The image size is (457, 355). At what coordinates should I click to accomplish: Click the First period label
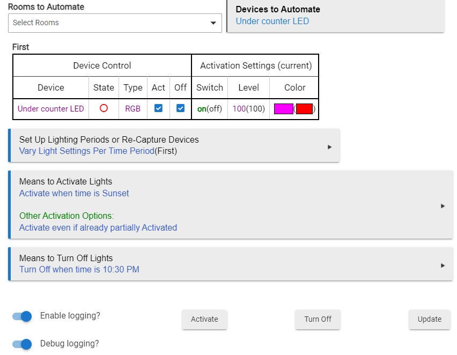point(20,47)
